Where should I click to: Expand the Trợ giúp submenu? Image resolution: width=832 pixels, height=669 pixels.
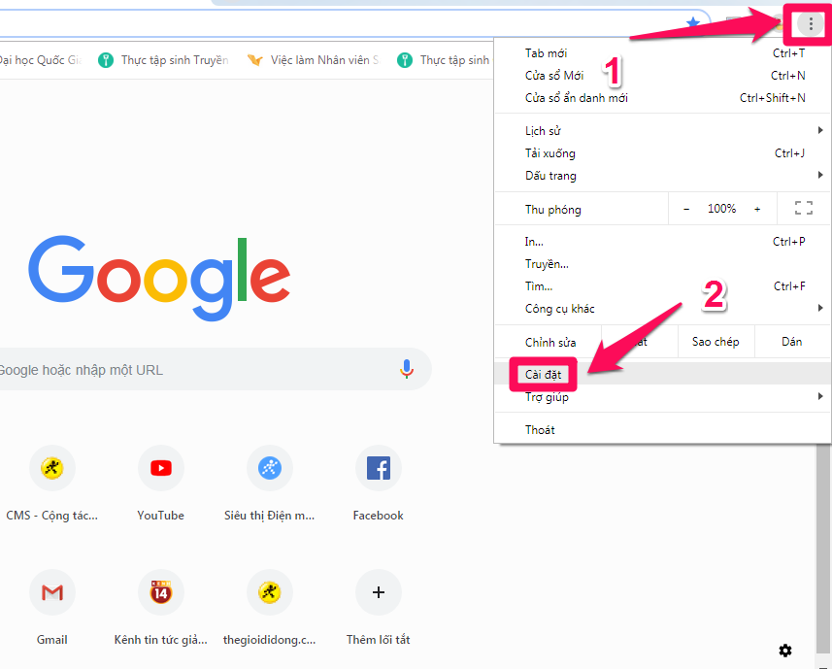click(x=663, y=397)
